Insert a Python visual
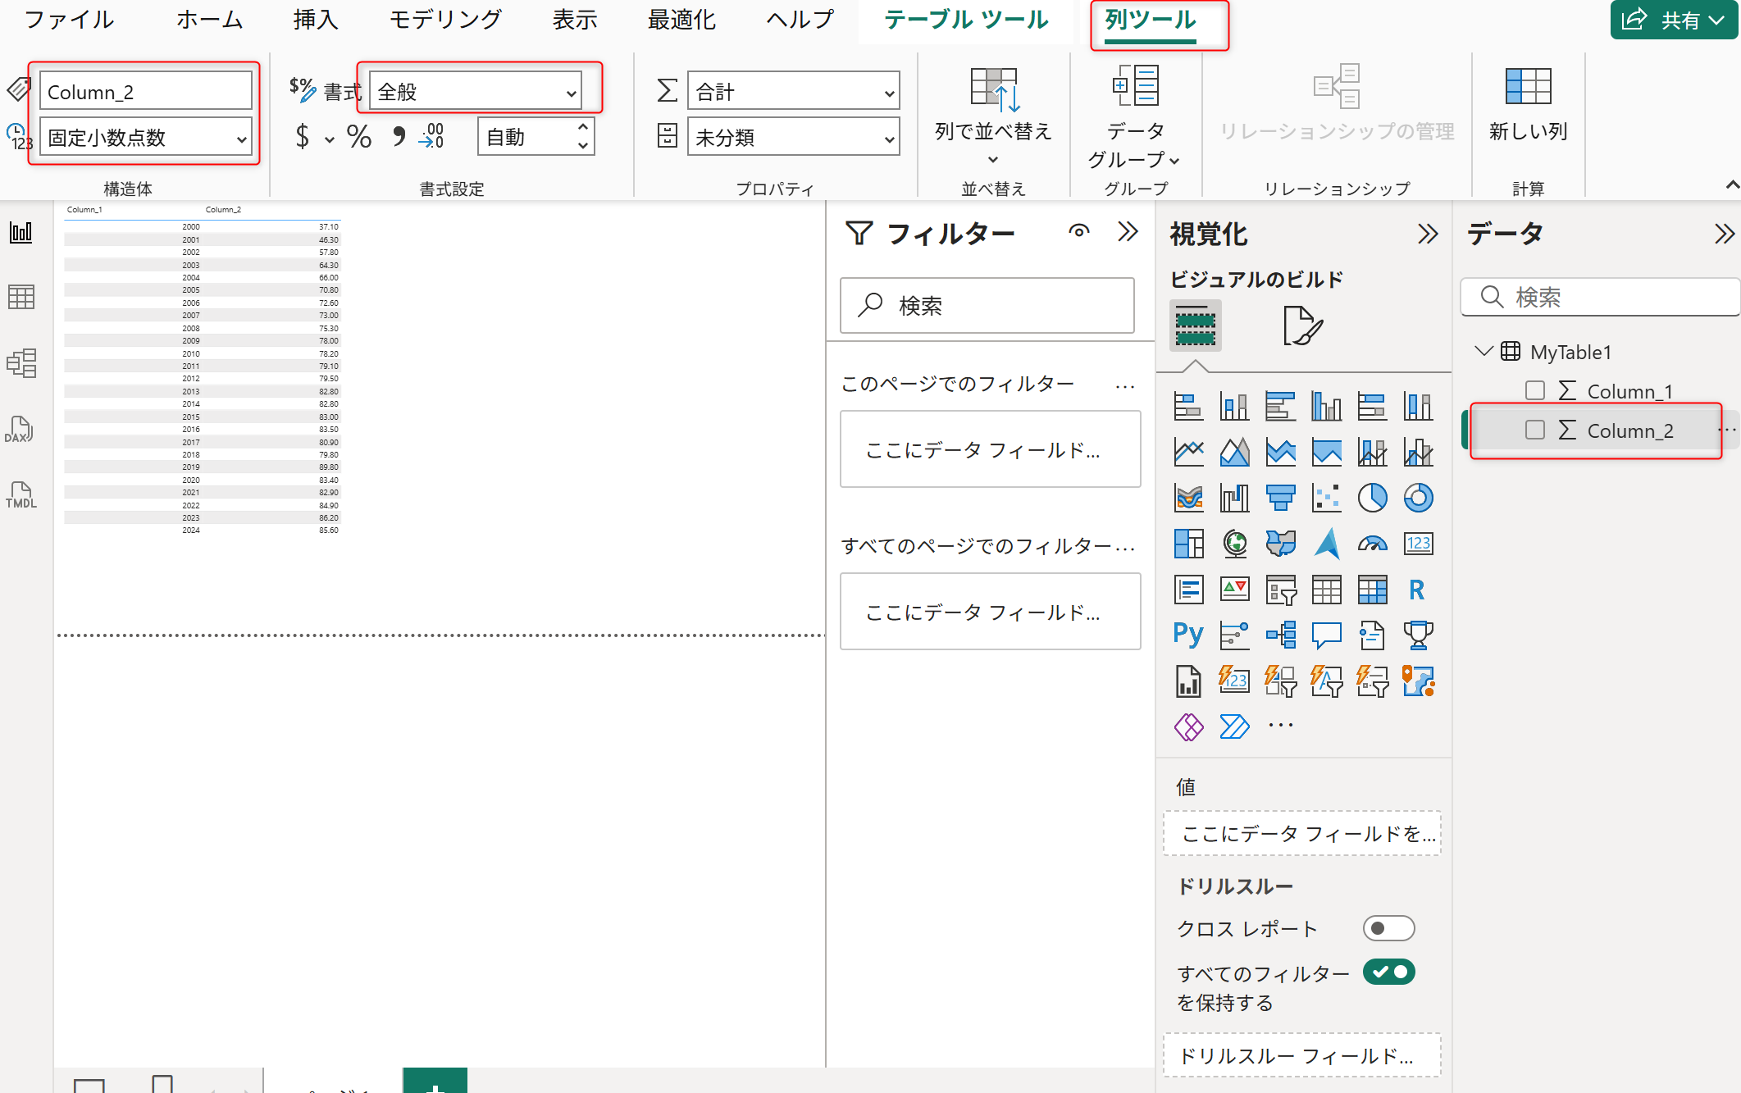 coord(1188,634)
